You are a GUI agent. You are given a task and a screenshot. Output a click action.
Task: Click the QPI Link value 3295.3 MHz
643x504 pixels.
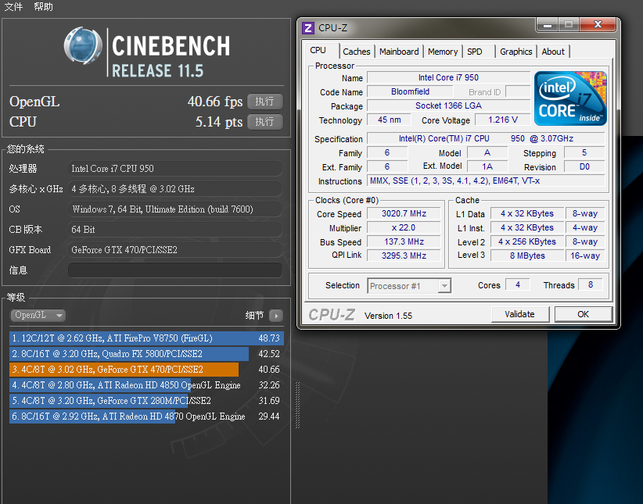(x=404, y=256)
